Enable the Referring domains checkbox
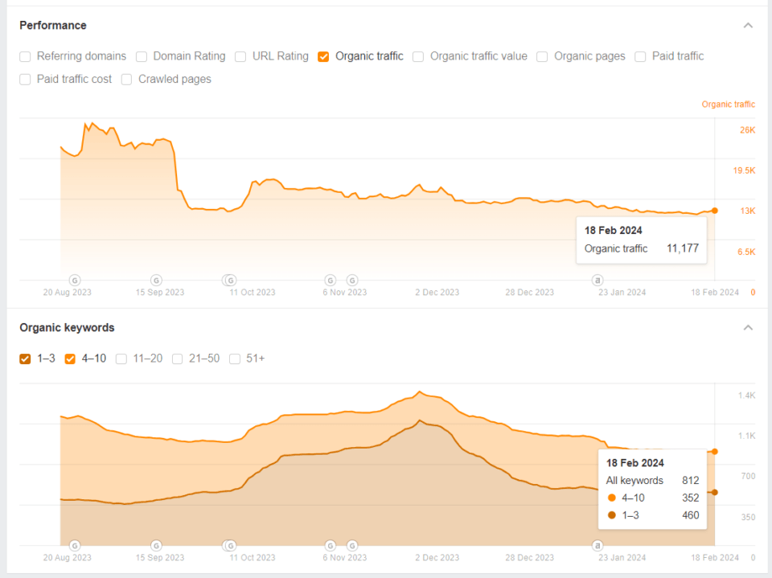This screenshot has height=578, width=772. [25, 56]
